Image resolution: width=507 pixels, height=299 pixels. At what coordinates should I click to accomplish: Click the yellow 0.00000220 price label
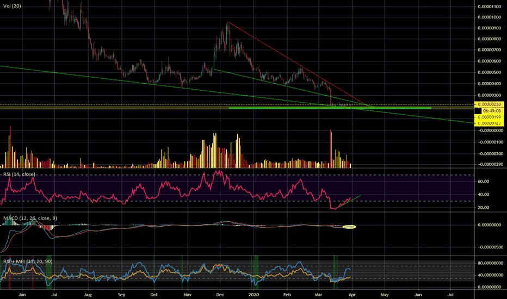pos(489,104)
